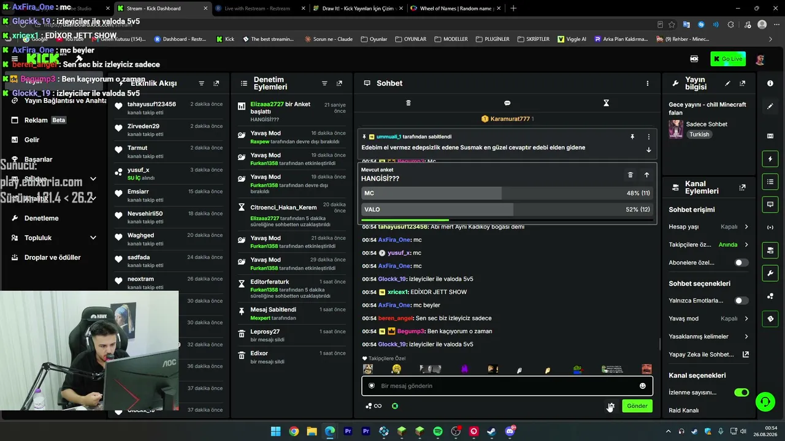Click the Sadece Sohbet category thumbnail
The image size is (785, 441).
tap(676, 129)
